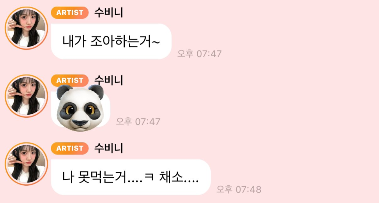Click the ㅋ character in the last message
This screenshot has width=379, height=203.
click(x=148, y=178)
